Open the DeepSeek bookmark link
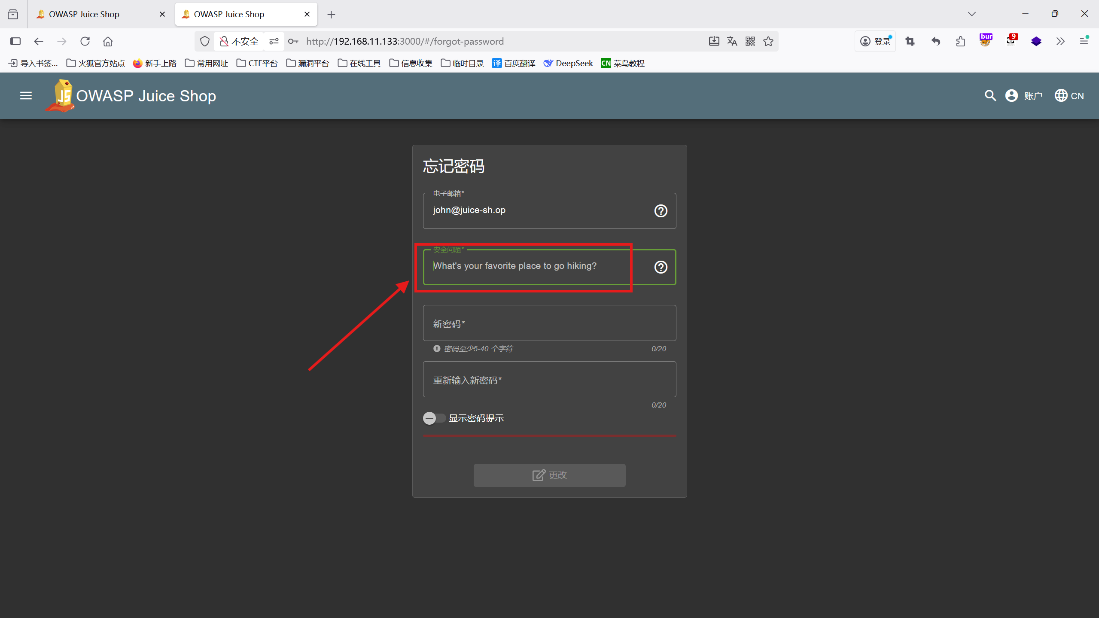This screenshot has height=618, width=1099. (568, 63)
